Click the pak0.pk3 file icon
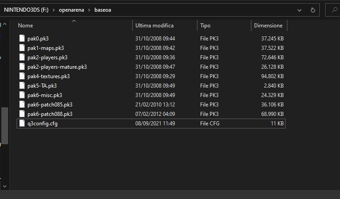Screen dimensions: 340x199 [22, 38]
